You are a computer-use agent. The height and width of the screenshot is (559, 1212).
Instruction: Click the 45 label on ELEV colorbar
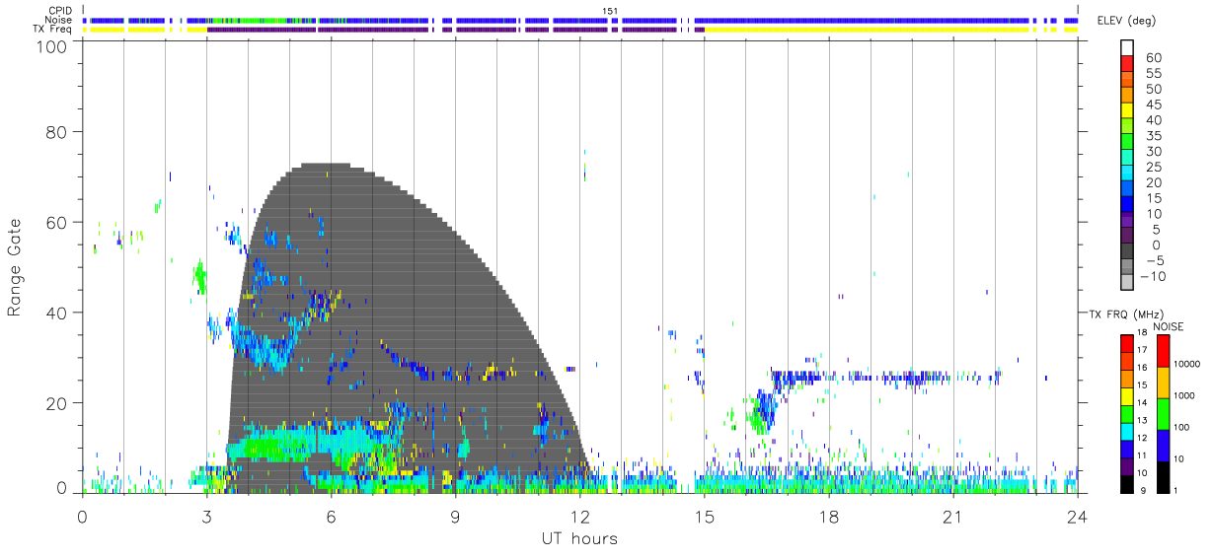click(1152, 105)
